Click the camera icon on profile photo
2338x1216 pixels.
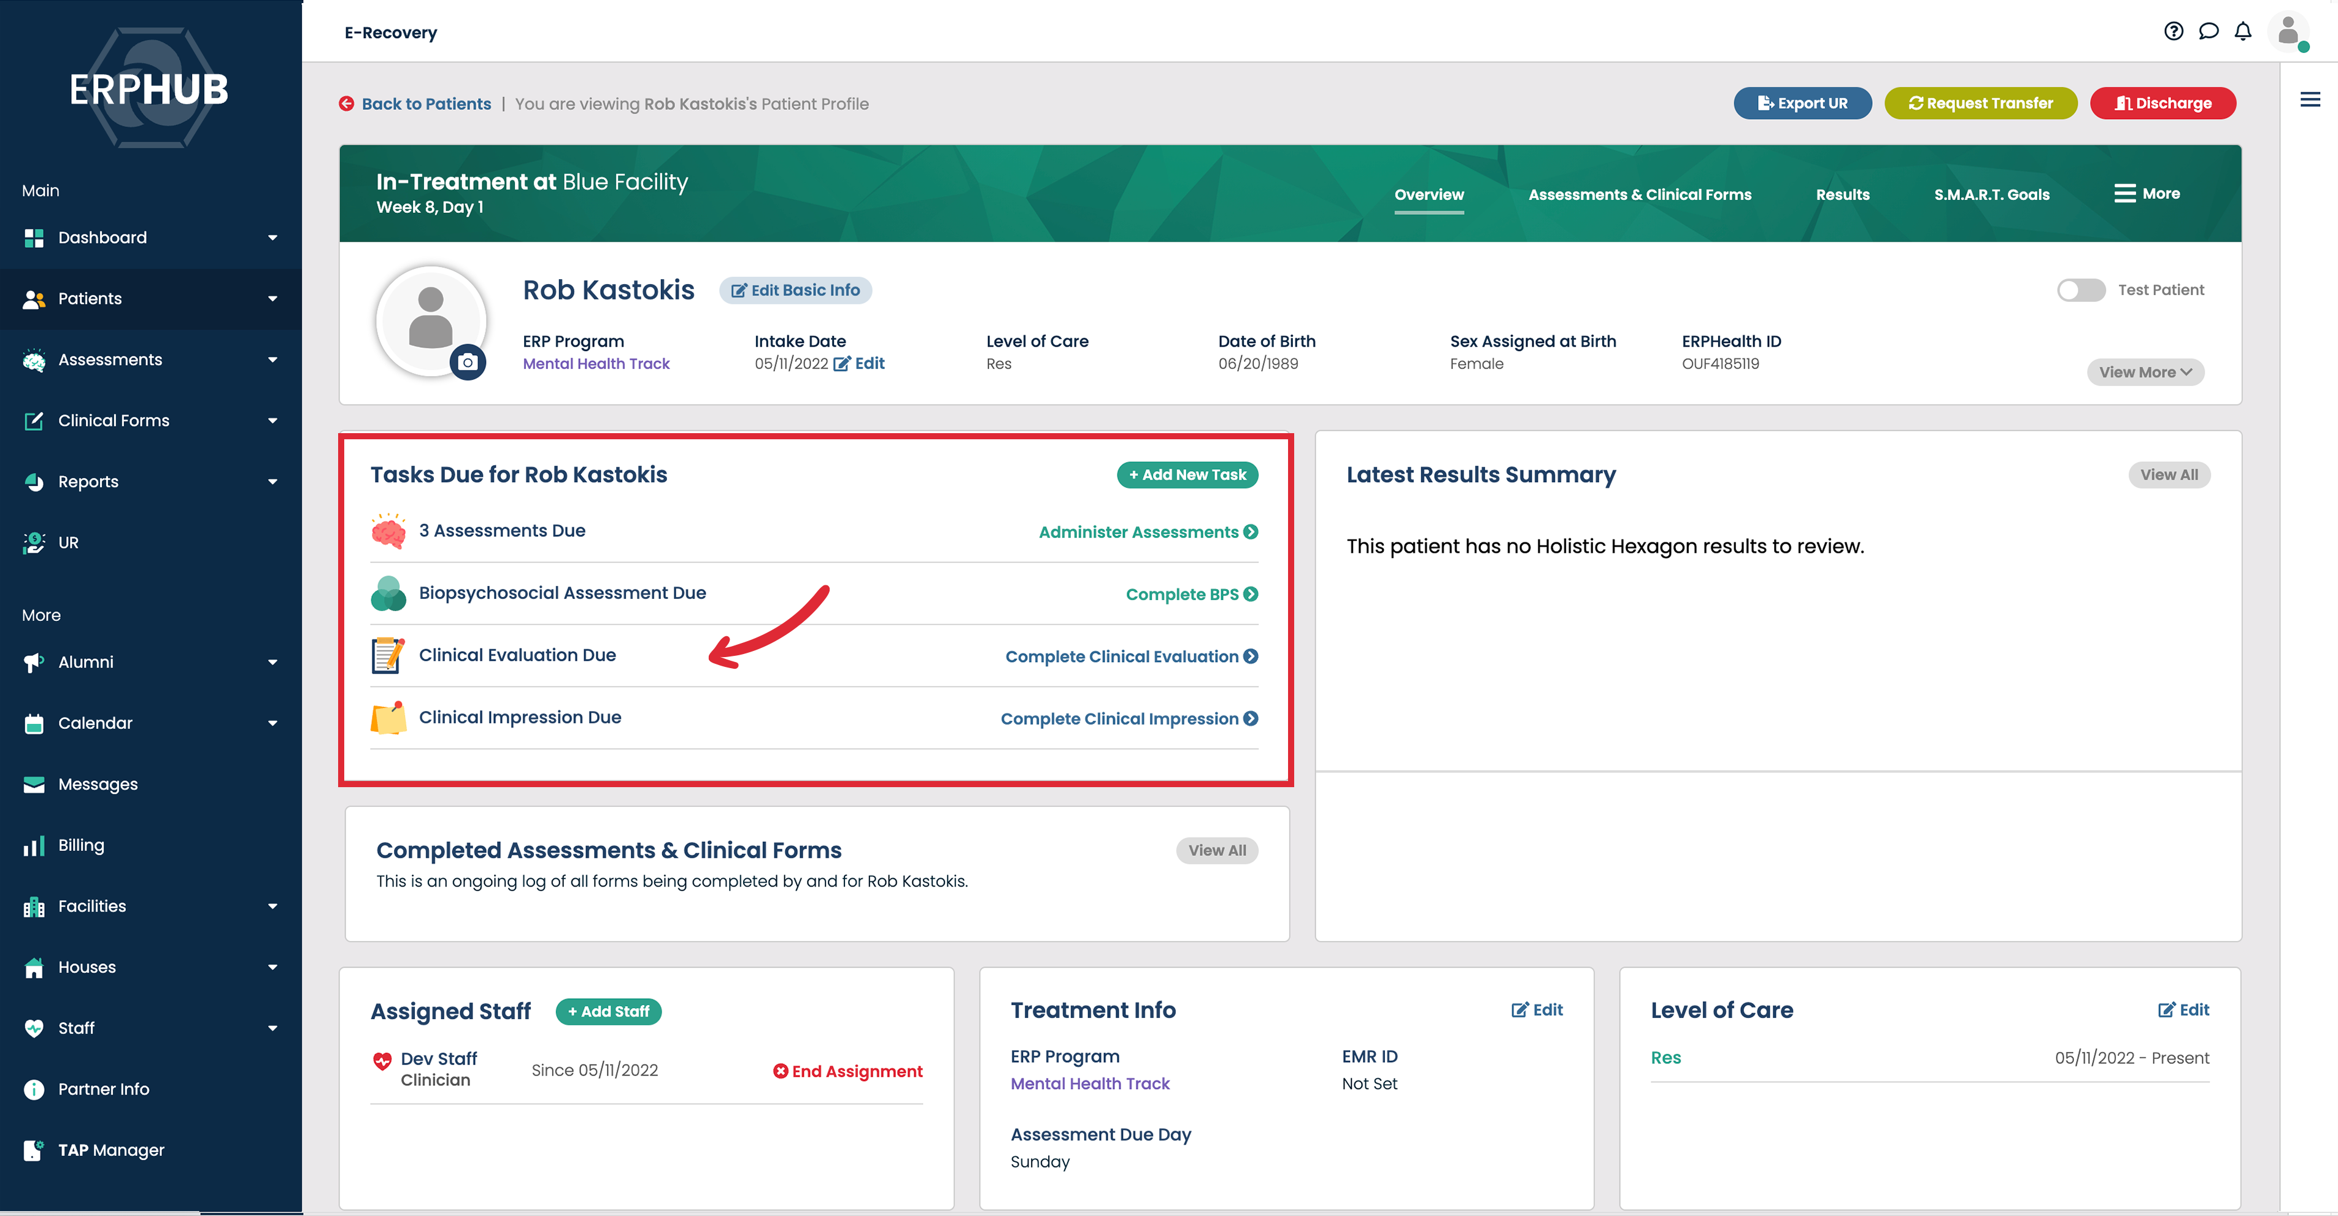pos(468,362)
